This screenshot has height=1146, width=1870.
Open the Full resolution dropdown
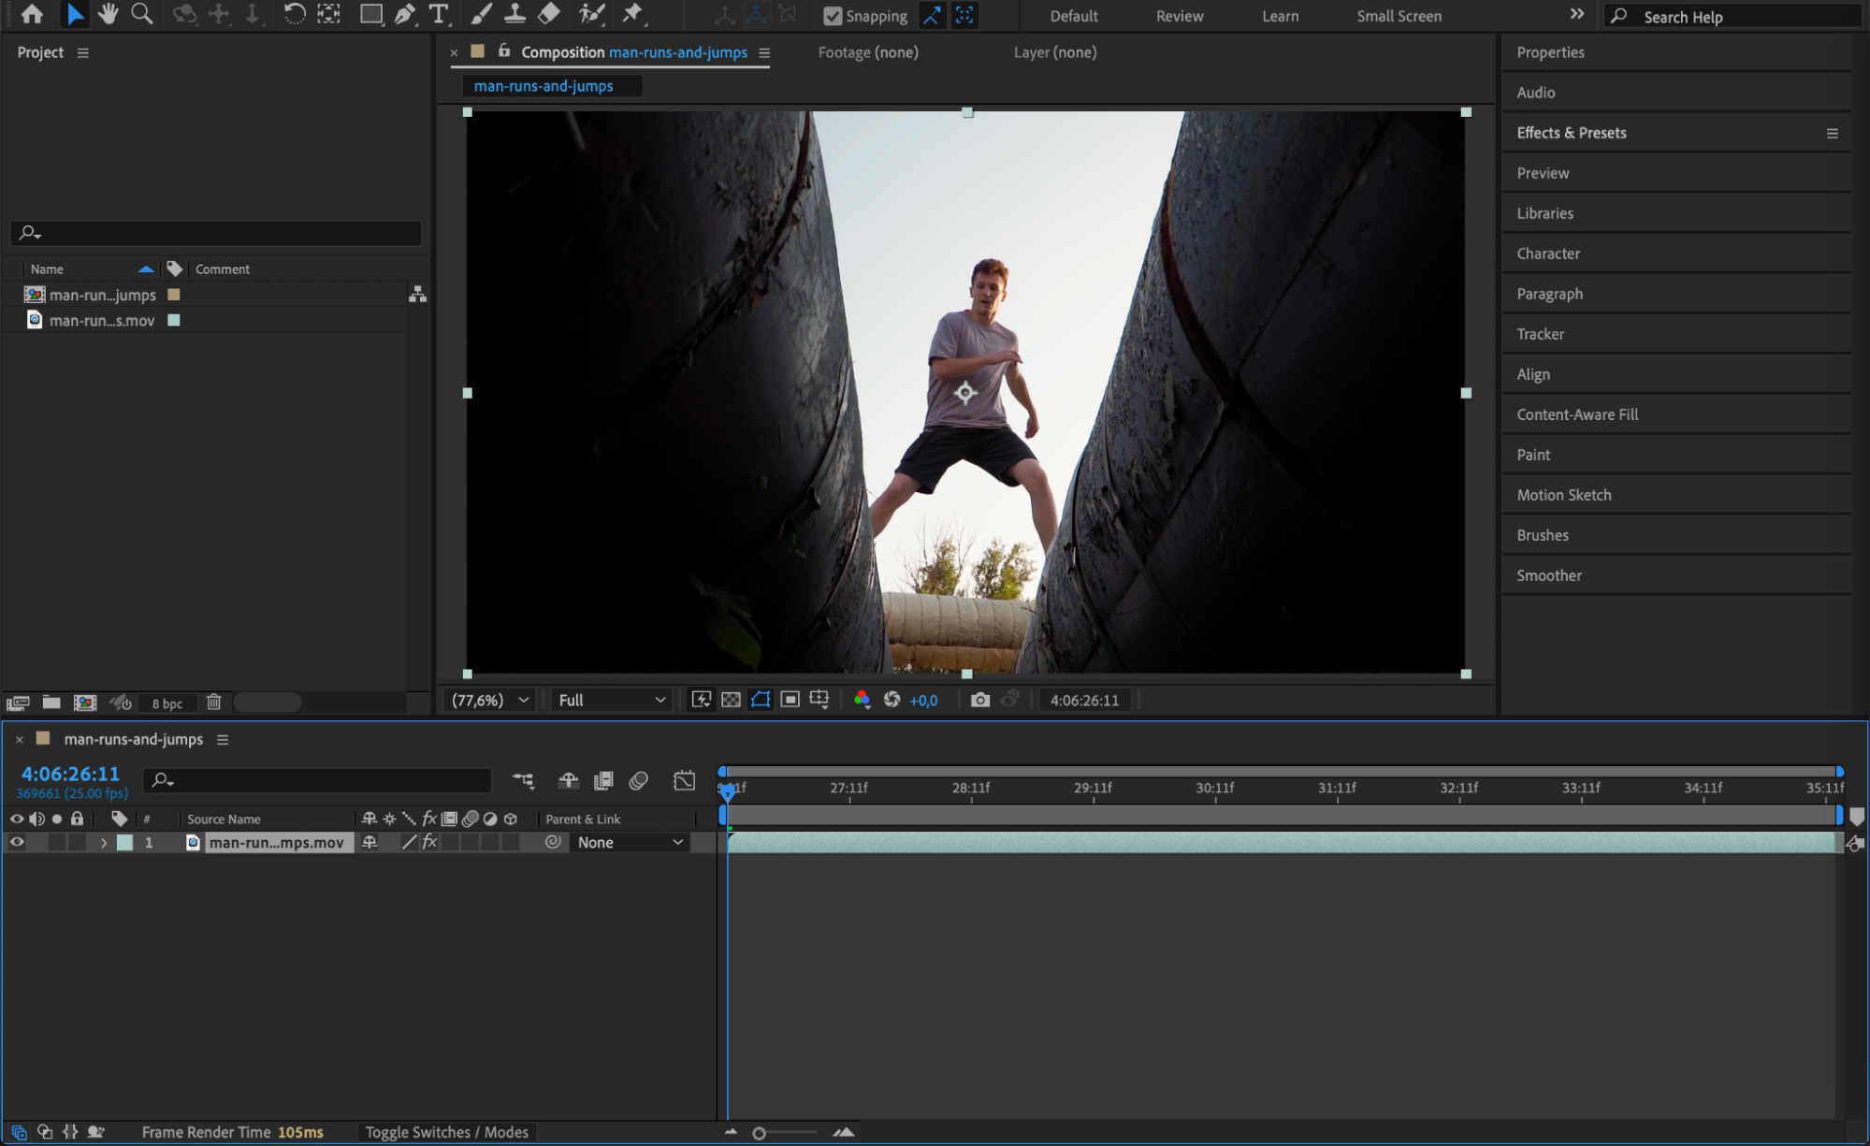(x=611, y=700)
